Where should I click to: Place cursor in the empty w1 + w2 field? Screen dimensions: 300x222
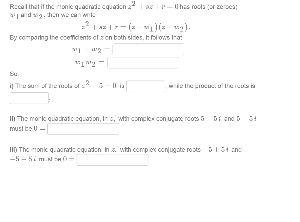pos(148,49)
